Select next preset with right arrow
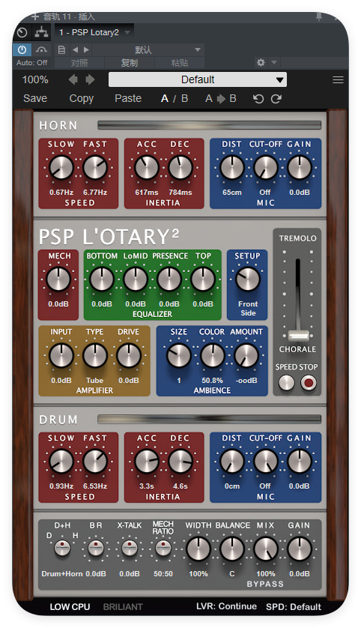361x628 pixels. (x=90, y=79)
